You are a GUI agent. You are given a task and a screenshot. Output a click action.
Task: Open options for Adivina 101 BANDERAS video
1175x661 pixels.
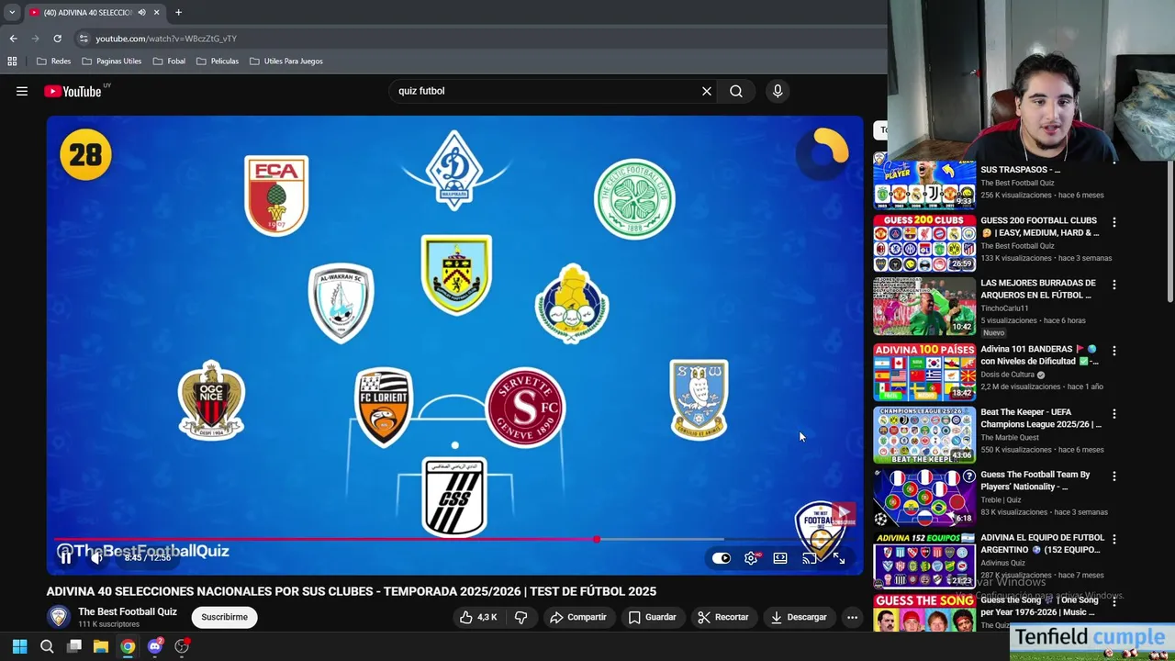(x=1114, y=351)
